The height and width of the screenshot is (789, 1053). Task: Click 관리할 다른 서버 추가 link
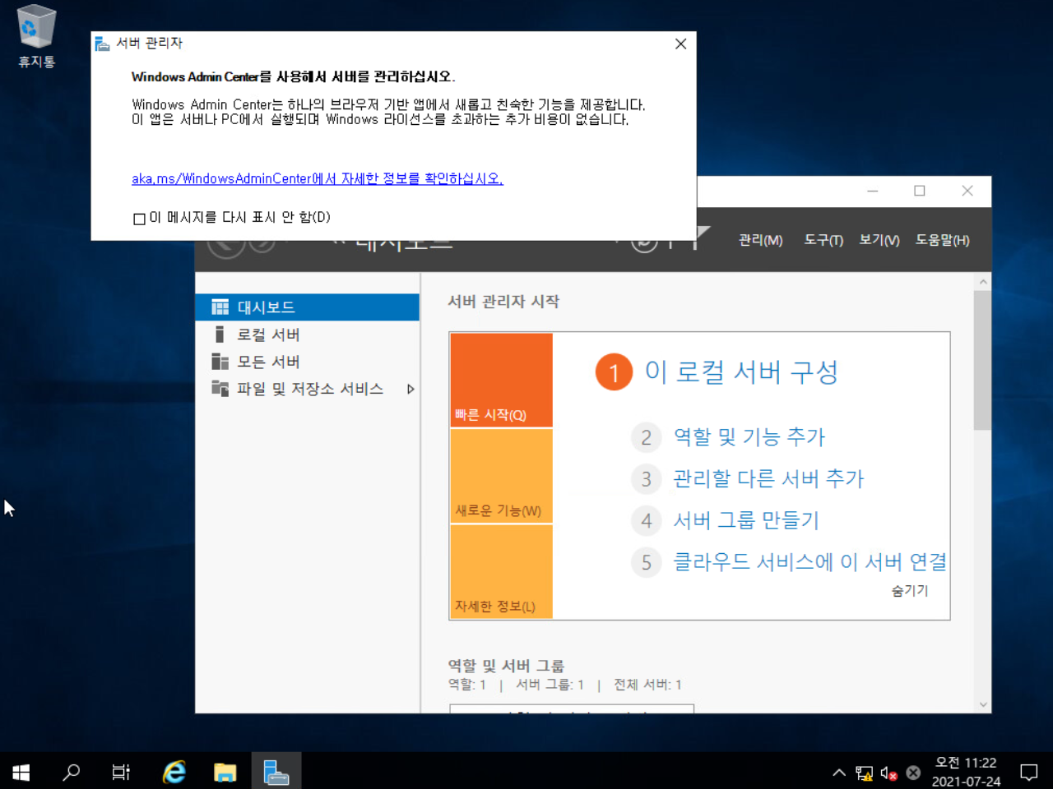(768, 478)
